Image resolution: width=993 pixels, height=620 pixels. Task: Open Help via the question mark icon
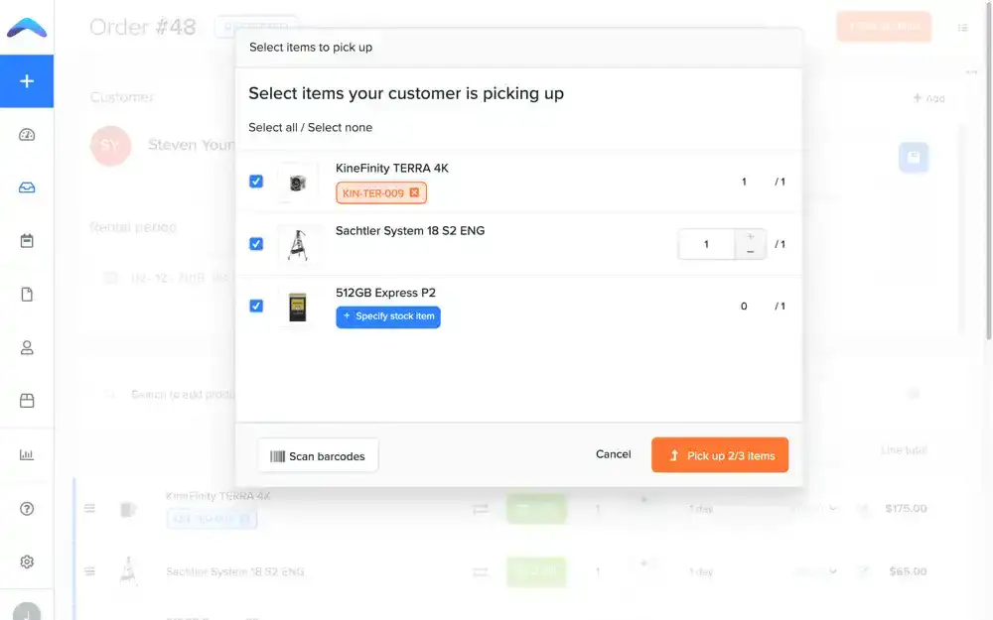point(27,508)
